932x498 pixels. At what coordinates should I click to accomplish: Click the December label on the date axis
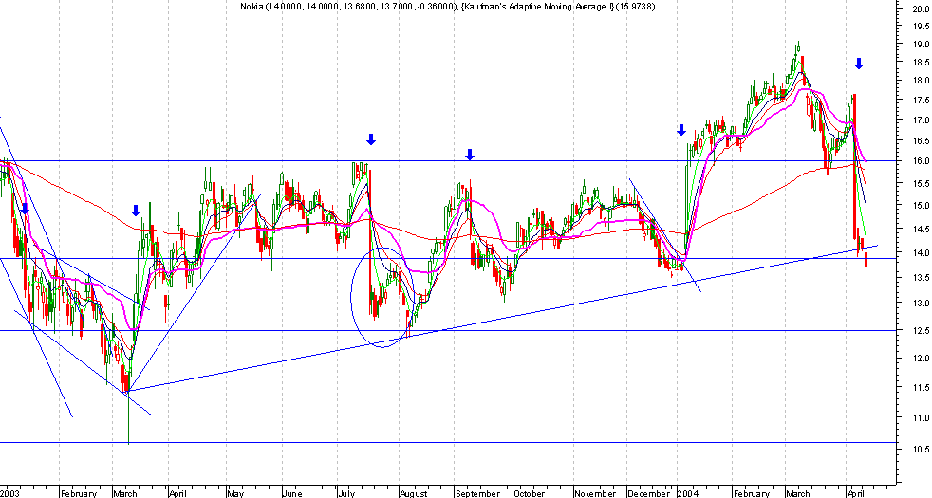[x=649, y=493]
